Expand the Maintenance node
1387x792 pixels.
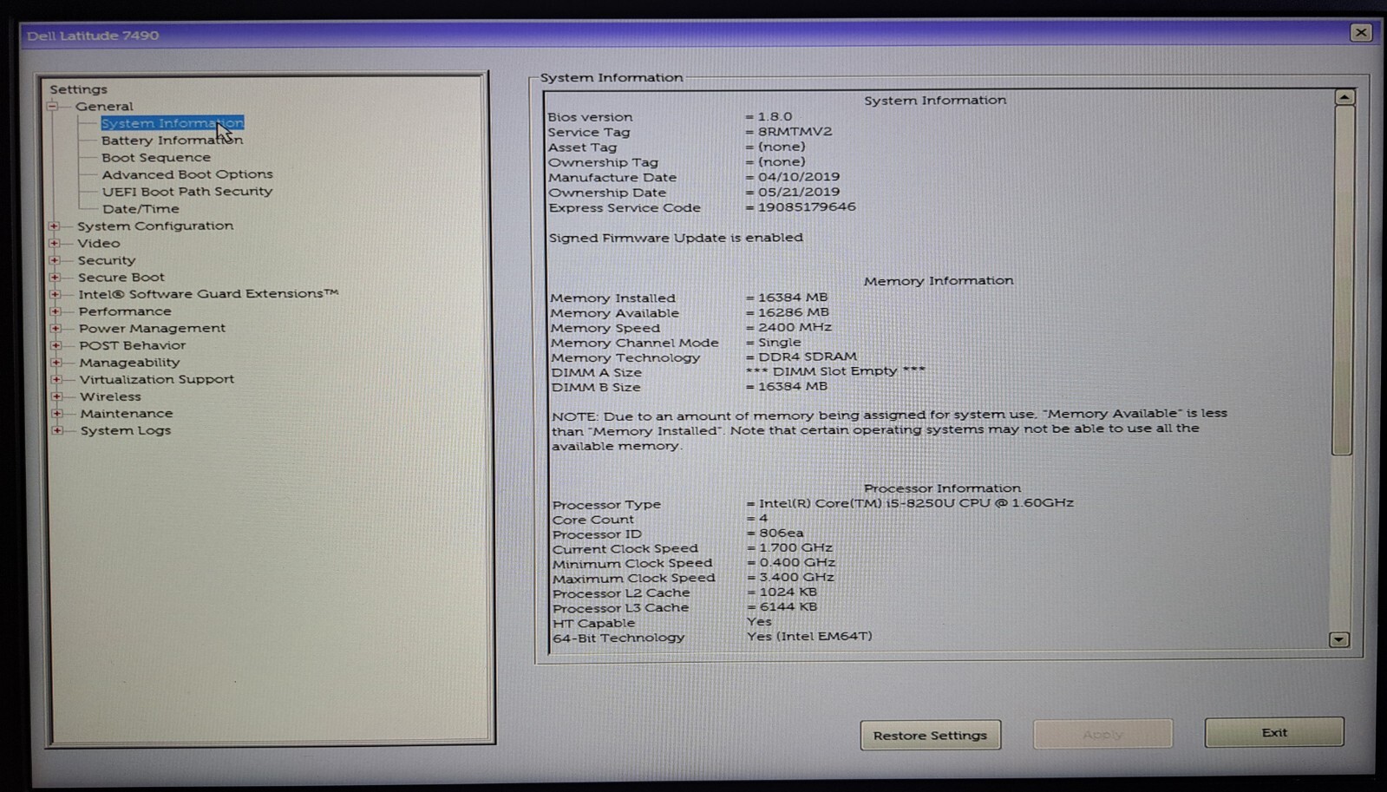[57, 414]
